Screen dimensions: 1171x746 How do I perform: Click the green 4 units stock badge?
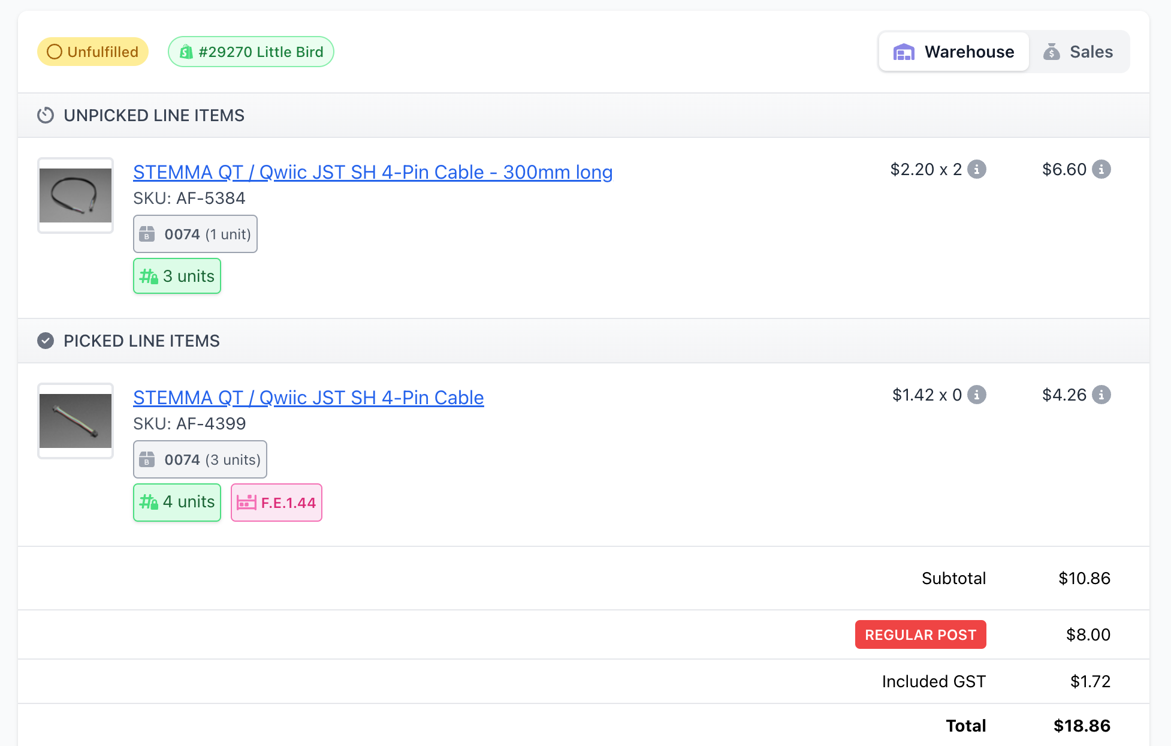177,503
